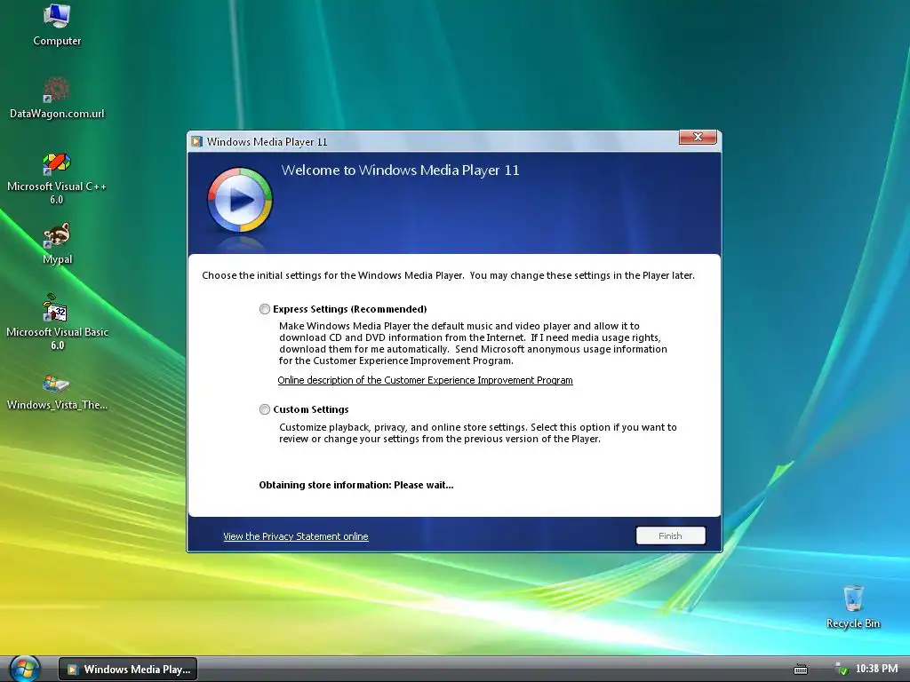Choose the Express Settings radio button
Image resolution: width=910 pixels, height=682 pixels.
[x=265, y=309]
